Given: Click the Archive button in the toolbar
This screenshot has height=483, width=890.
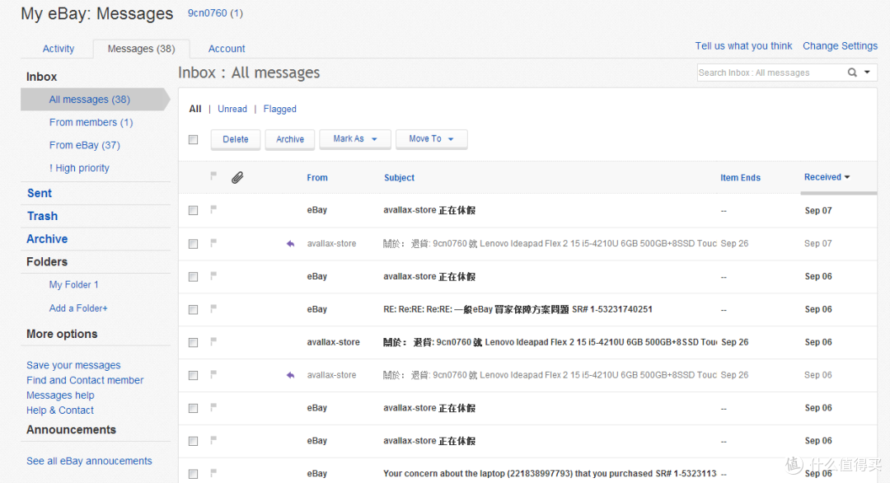Looking at the screenshot, I should 290,139.
